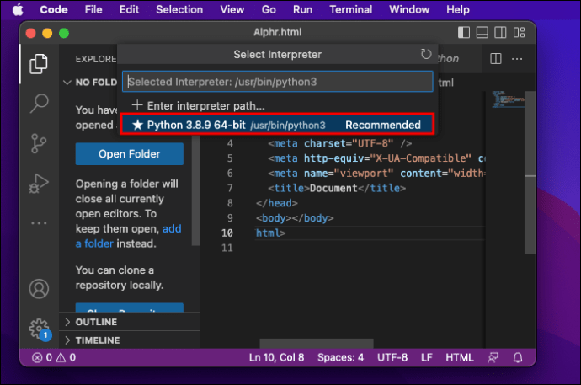Refresh the interpreter list
This screenshot has height=385, width=581.
click(x=426, y=54)
